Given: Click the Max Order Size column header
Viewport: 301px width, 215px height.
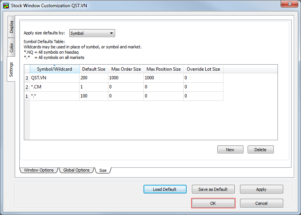Looking at the screenshot, I should 126,69.
